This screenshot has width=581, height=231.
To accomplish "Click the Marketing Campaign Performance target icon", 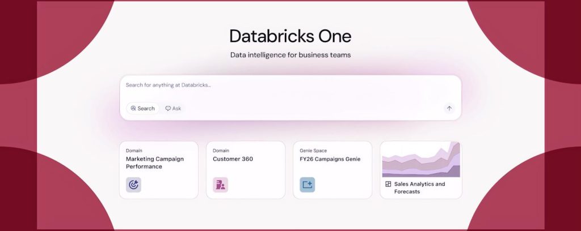I will (133, 185).
